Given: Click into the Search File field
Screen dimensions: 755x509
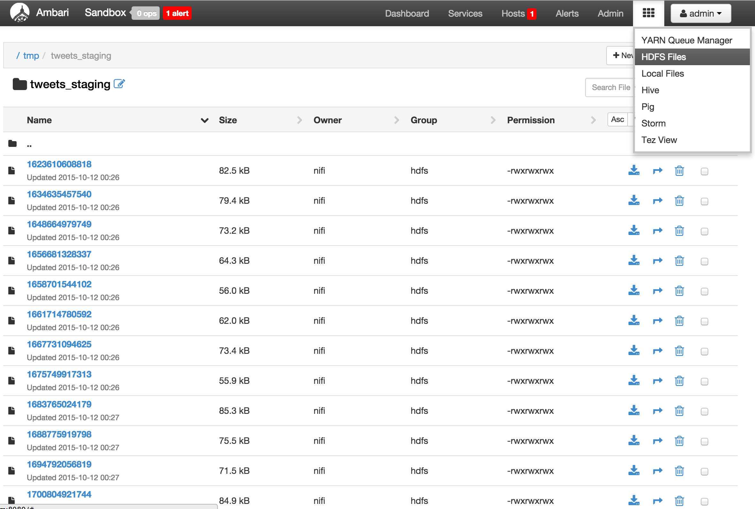Looking at the screenshot, I should (610, 87).
